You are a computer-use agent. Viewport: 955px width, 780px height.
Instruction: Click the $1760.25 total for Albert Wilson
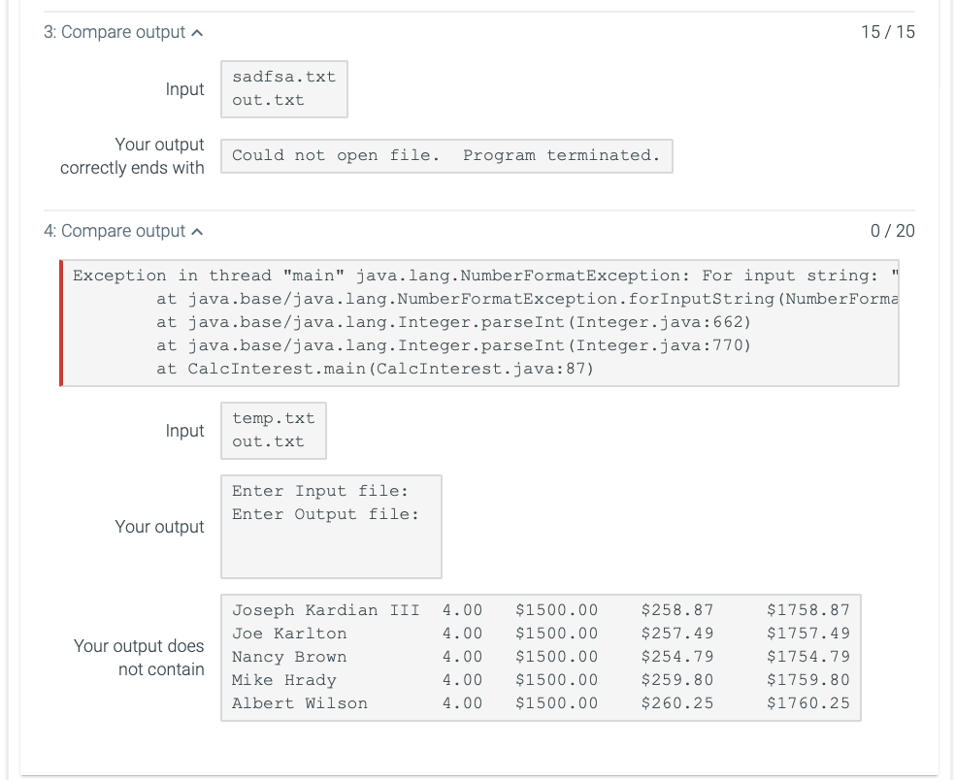808,703
